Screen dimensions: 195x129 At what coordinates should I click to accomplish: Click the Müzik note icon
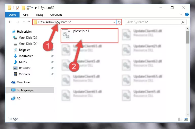tap(15, 62)
